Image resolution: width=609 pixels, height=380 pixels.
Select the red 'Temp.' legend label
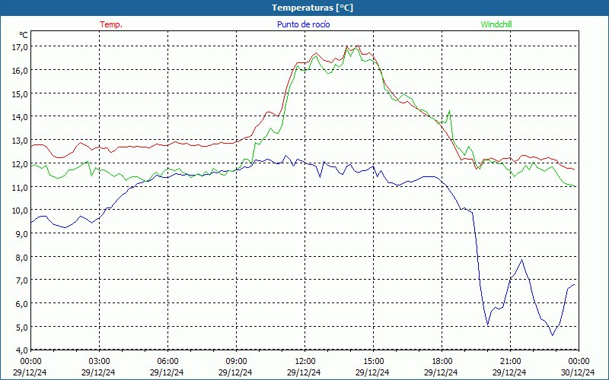[x=111, y=24]
